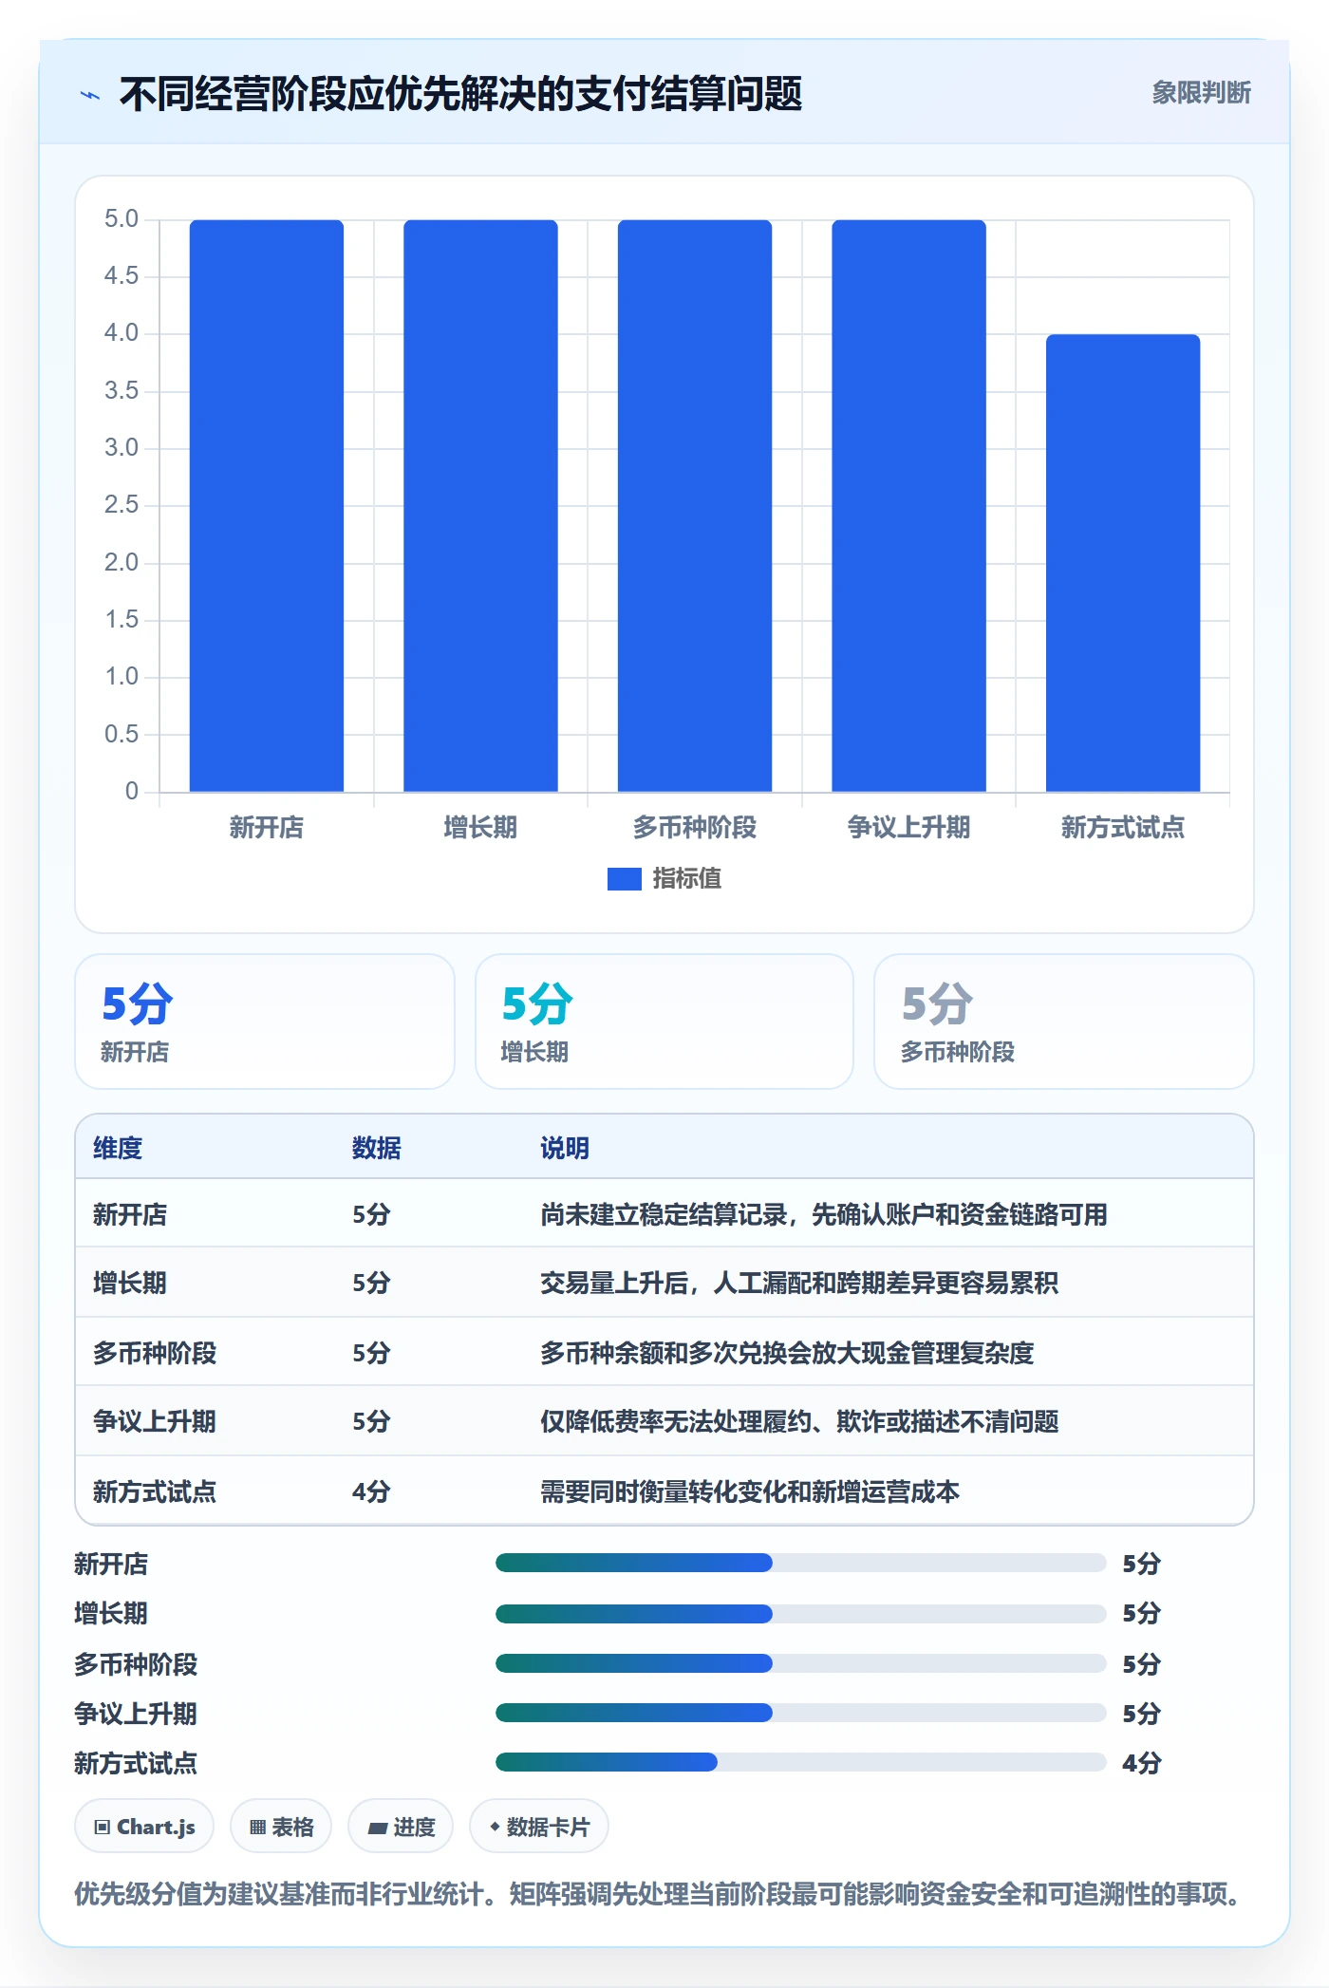Select the 新开店 table row name cell
The image size is (1329, 1988).
click(130, 1214)
